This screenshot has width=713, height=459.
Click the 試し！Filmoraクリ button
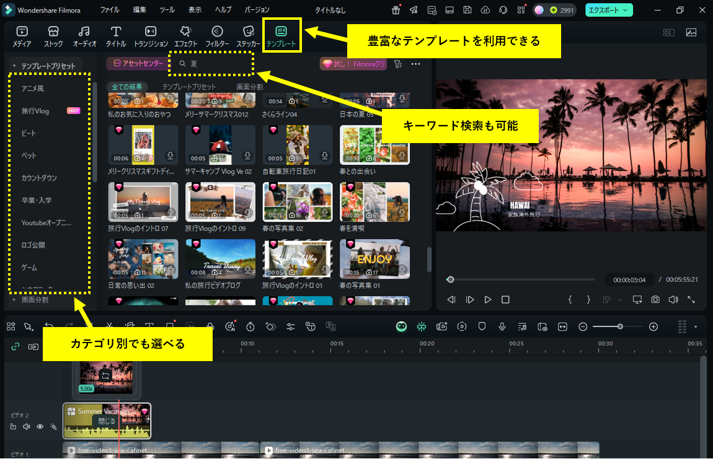point(353,64)
